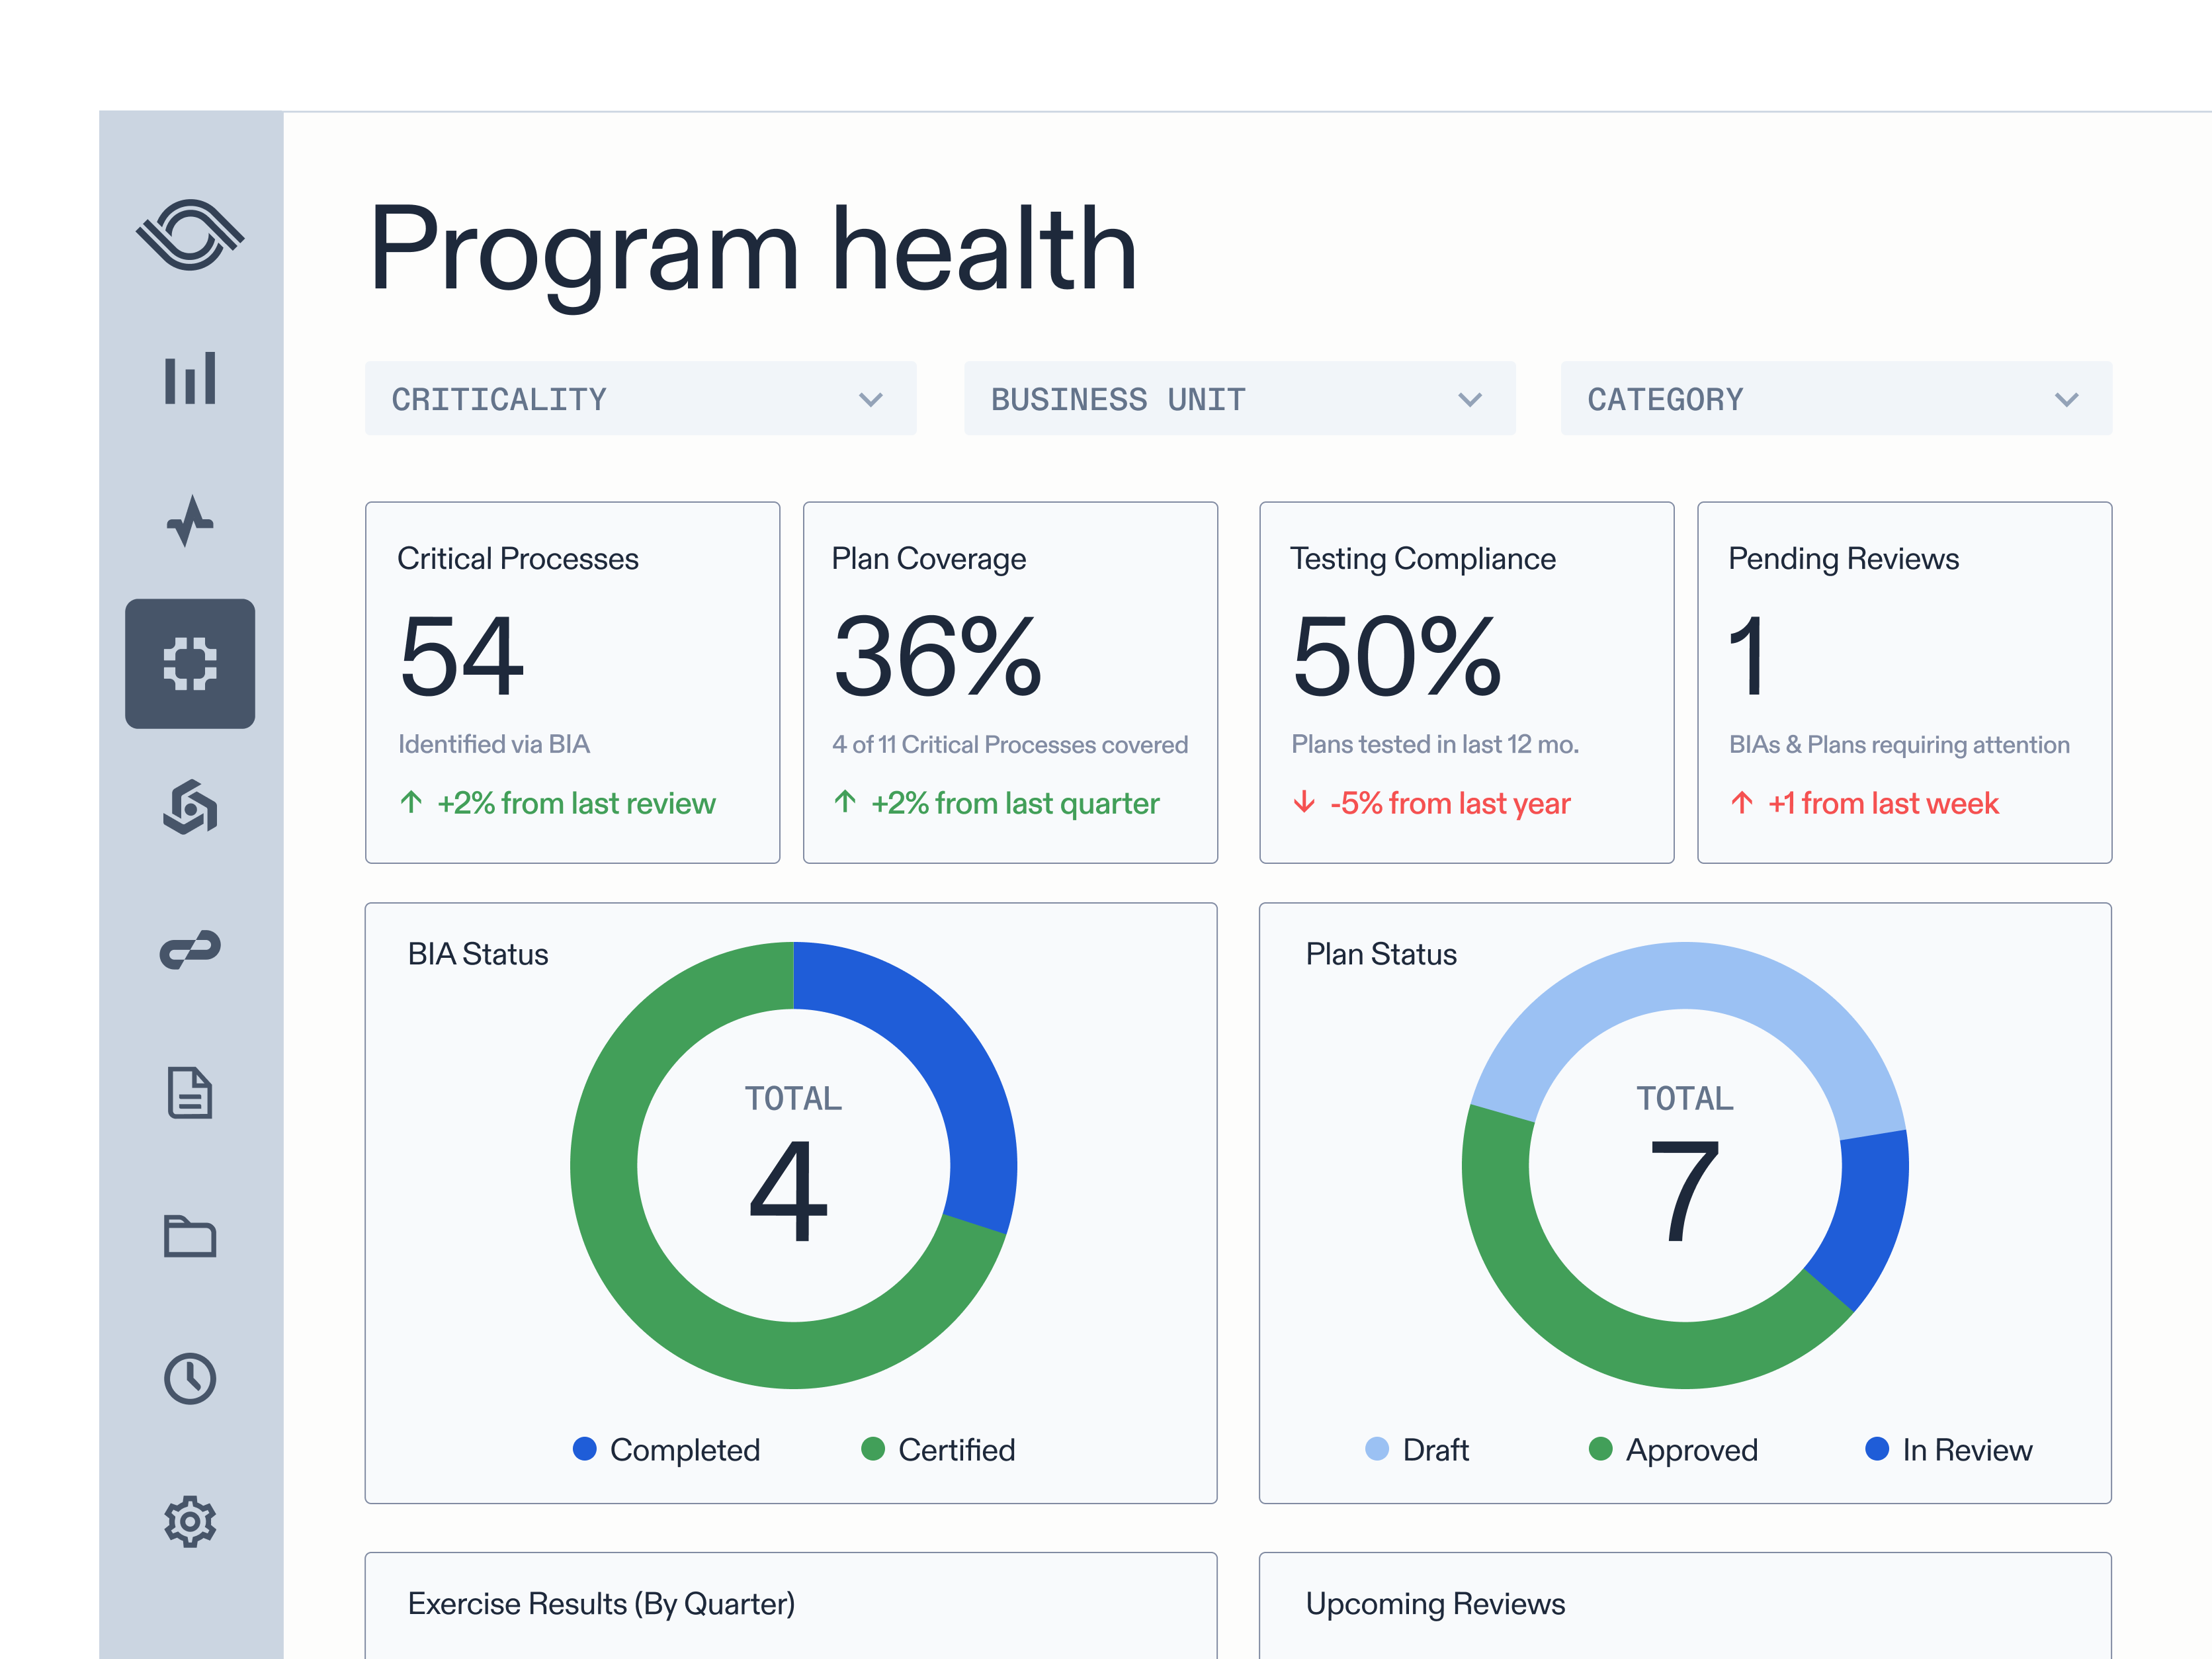This screenshot has width=2212, height=1659.
Task: Open the CATEGORY dropdown
Action: pyautogui.click(x=1836, y=399)
